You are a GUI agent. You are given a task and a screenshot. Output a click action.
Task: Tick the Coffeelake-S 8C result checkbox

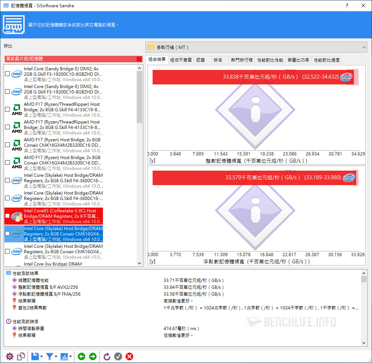[8, 216]
